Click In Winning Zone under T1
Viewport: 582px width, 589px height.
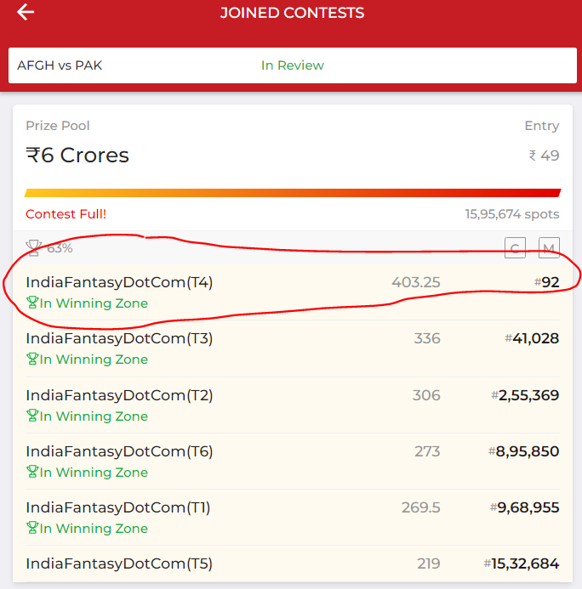[94, 528]
